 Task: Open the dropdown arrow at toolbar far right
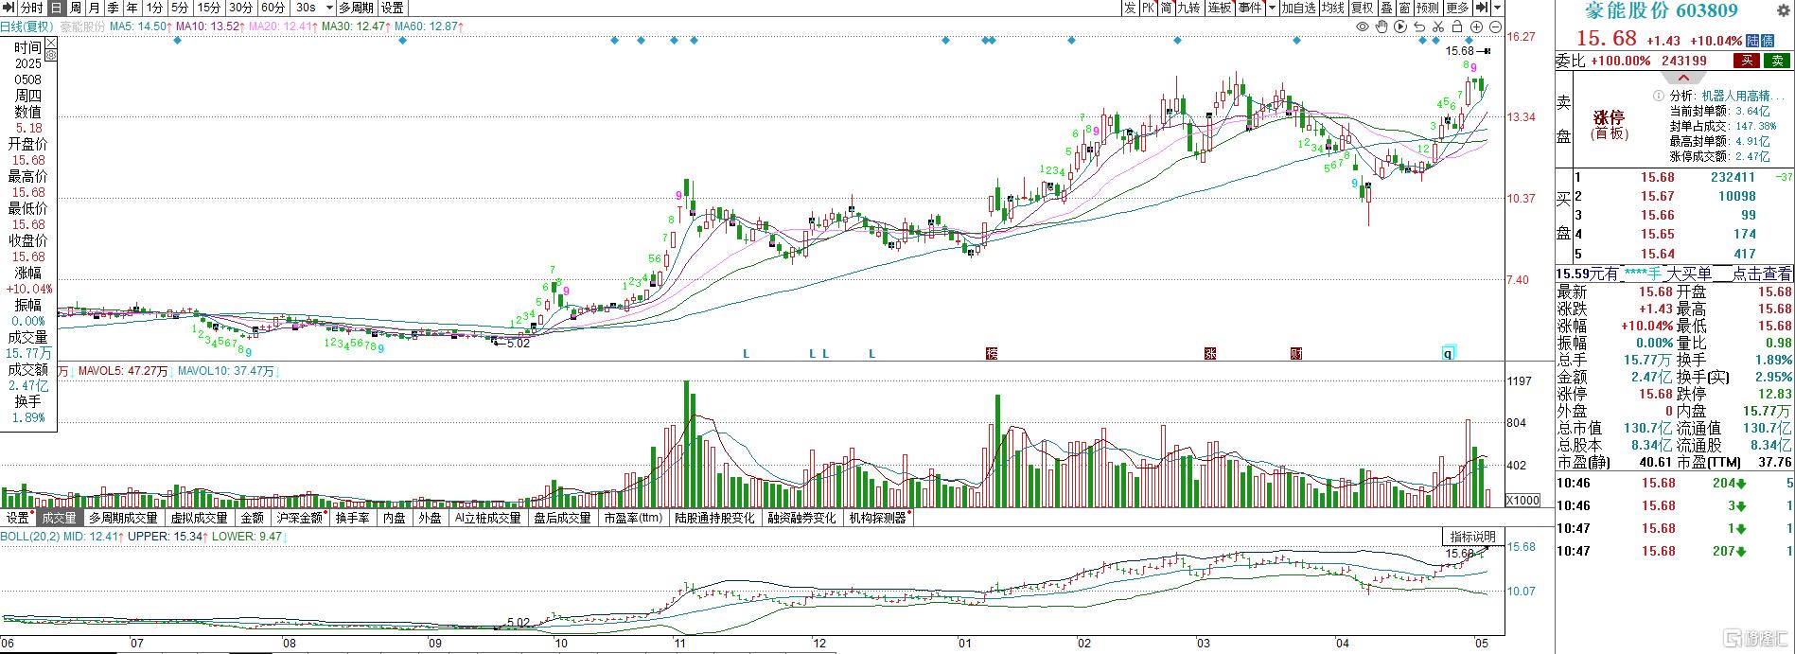(1498, 8)
